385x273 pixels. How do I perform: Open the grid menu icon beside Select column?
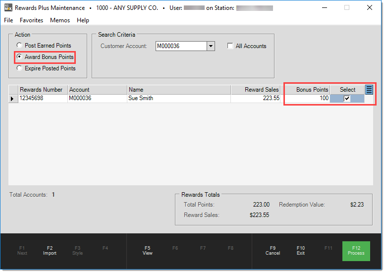369,90
